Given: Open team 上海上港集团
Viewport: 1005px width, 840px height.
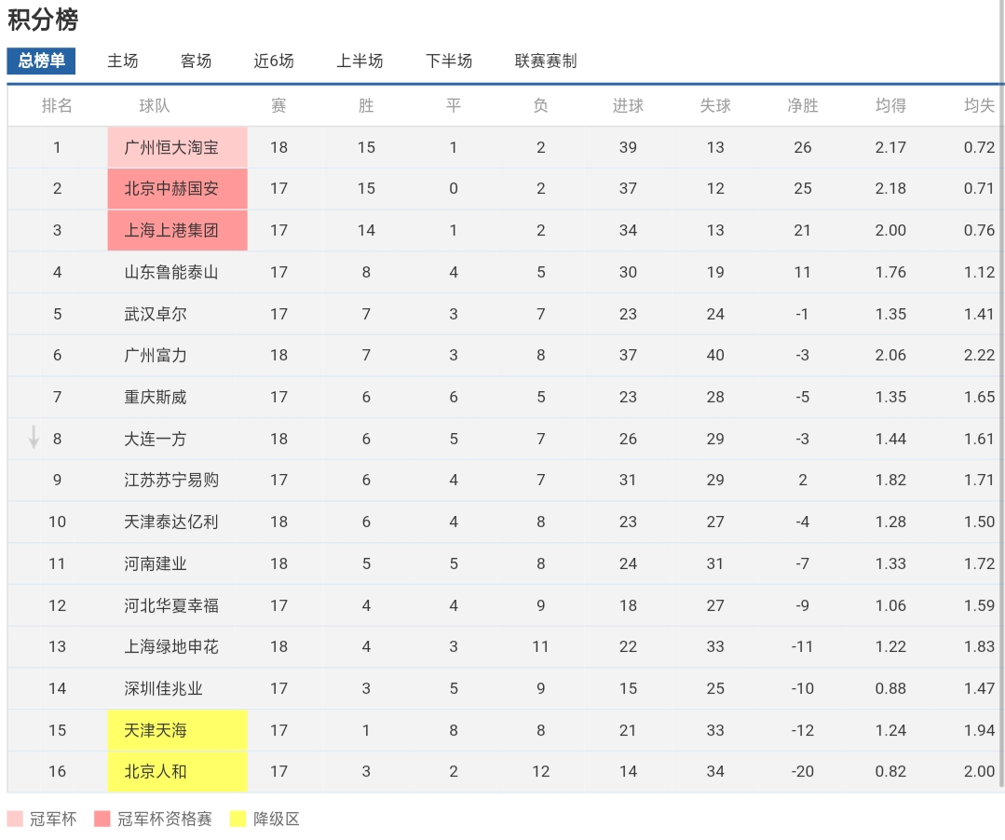Looking at the screenshot, I should (171, 230).
